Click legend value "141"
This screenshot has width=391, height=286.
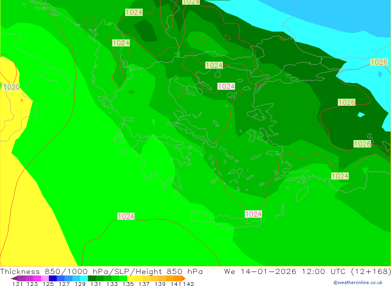coord(176,284)
